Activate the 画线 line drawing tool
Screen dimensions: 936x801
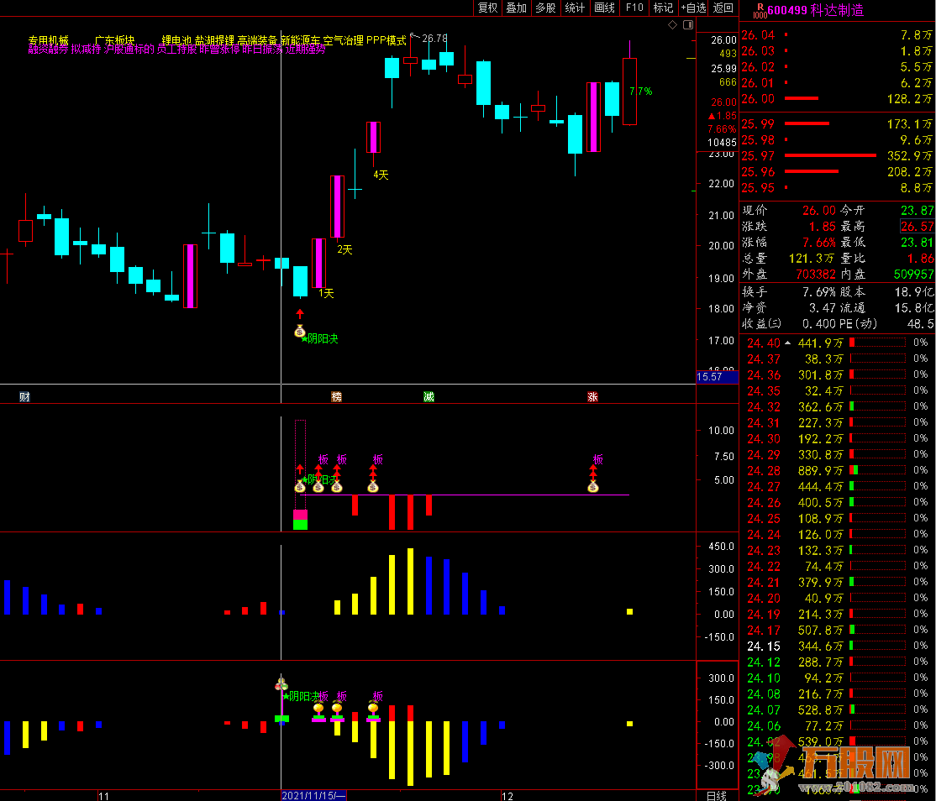pyautogui.click(x=605, y=8)
